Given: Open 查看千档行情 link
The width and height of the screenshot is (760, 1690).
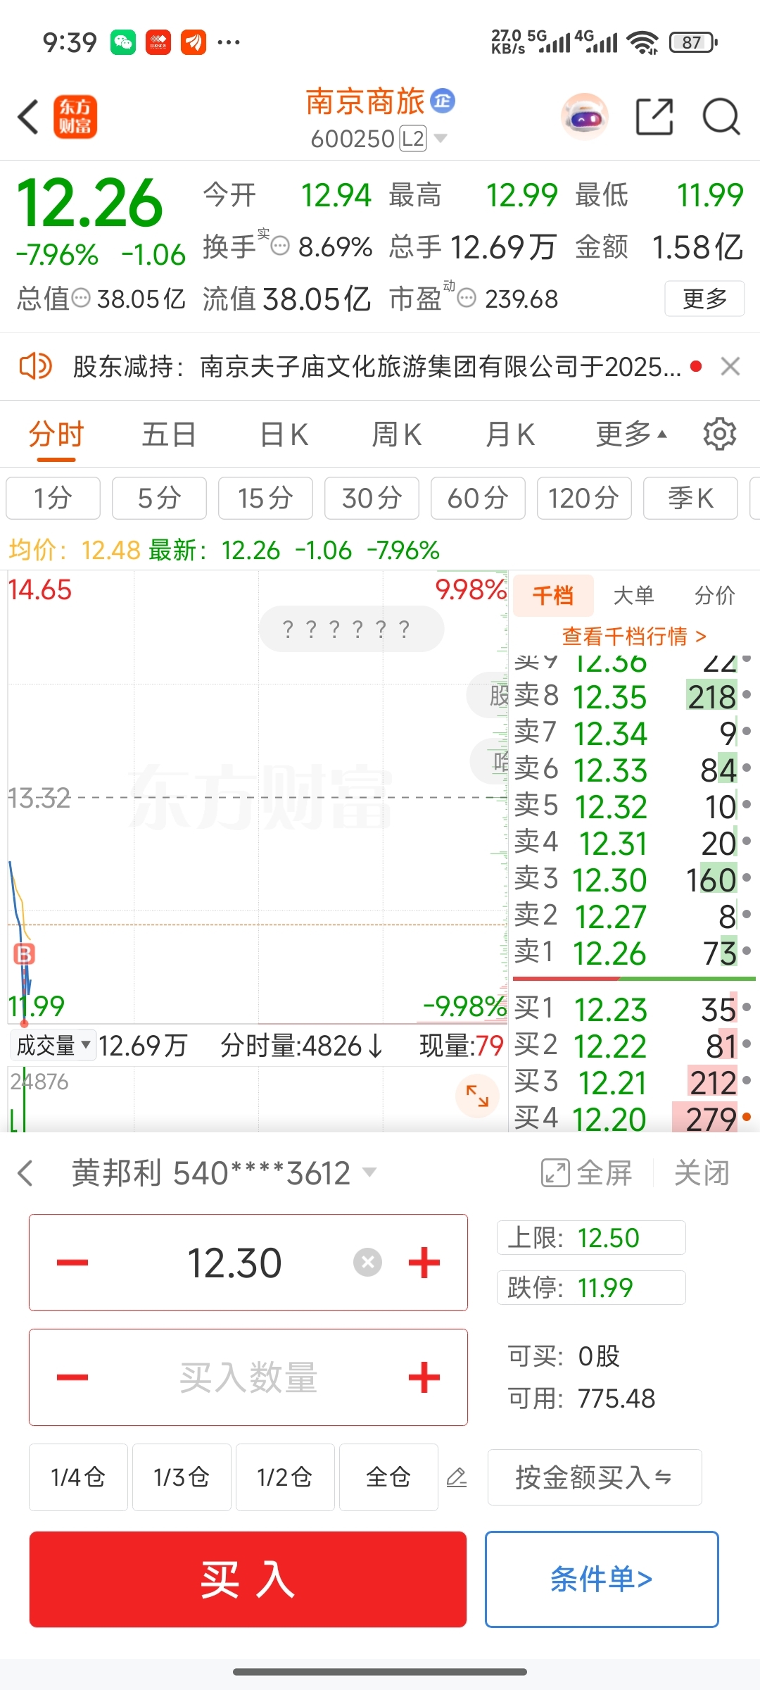Looking at the screenshot, I should (633, 636).
